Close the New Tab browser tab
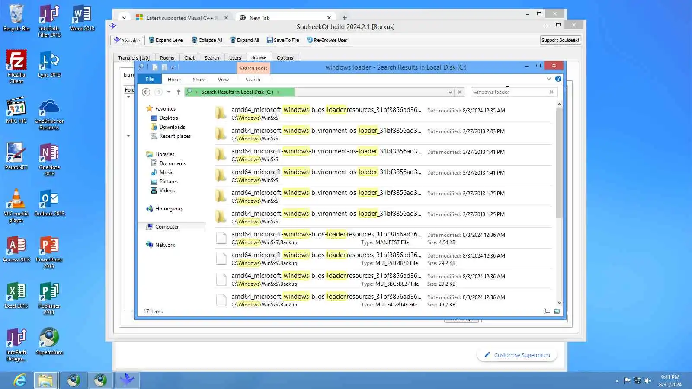 (329, 18)
